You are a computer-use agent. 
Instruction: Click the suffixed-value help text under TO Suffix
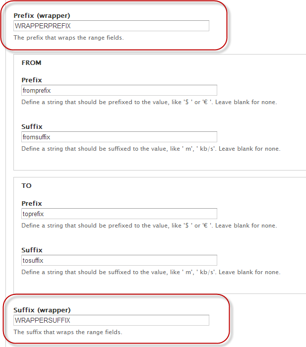151,272
